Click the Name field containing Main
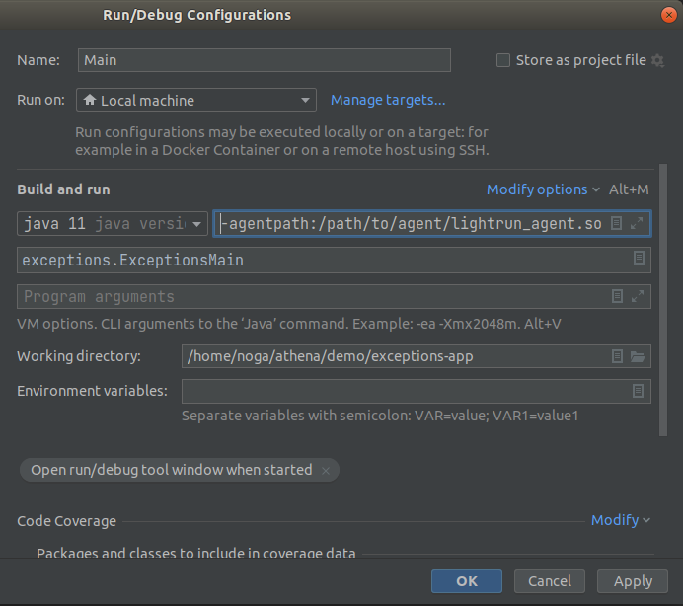Viewport: 683px width, 606px height. pos(264,60)
